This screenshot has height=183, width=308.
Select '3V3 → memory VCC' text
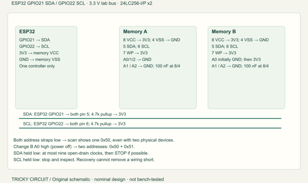tap(39, 53)
